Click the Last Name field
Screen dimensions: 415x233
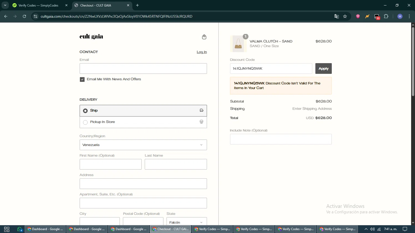(x=176, y=164)
